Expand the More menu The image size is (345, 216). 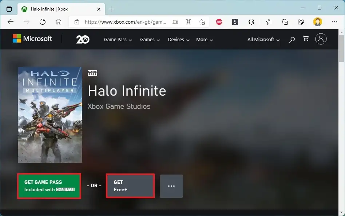[205, 40]
